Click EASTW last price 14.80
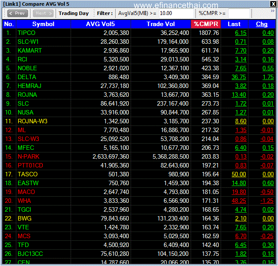Image resolution: width=278 pixels, height=266 pixels. (x=239, y=183)
